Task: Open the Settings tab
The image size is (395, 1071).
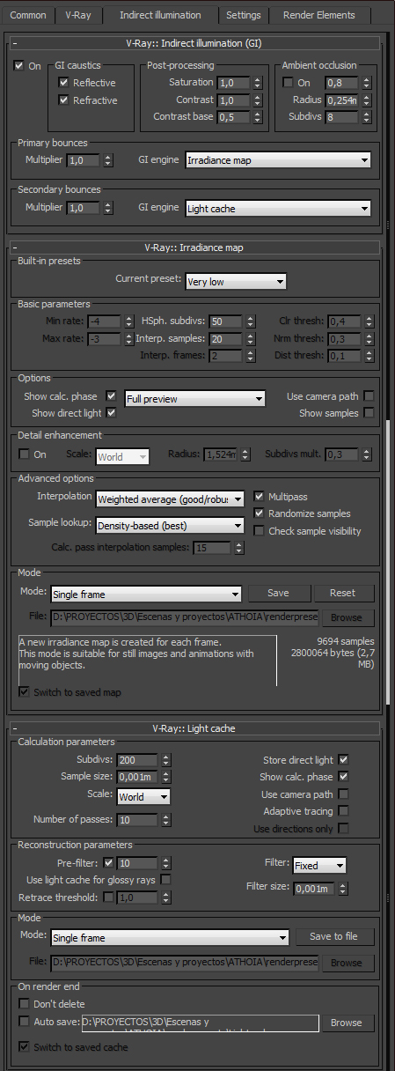Action: pyautogui.click(x=244, y=15)
